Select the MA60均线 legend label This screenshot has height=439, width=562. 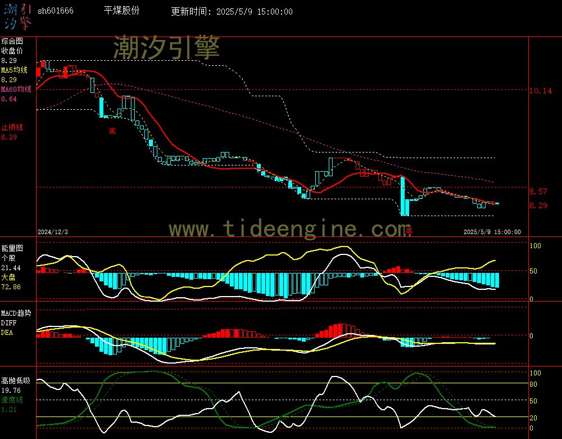(x=16, y=89)
